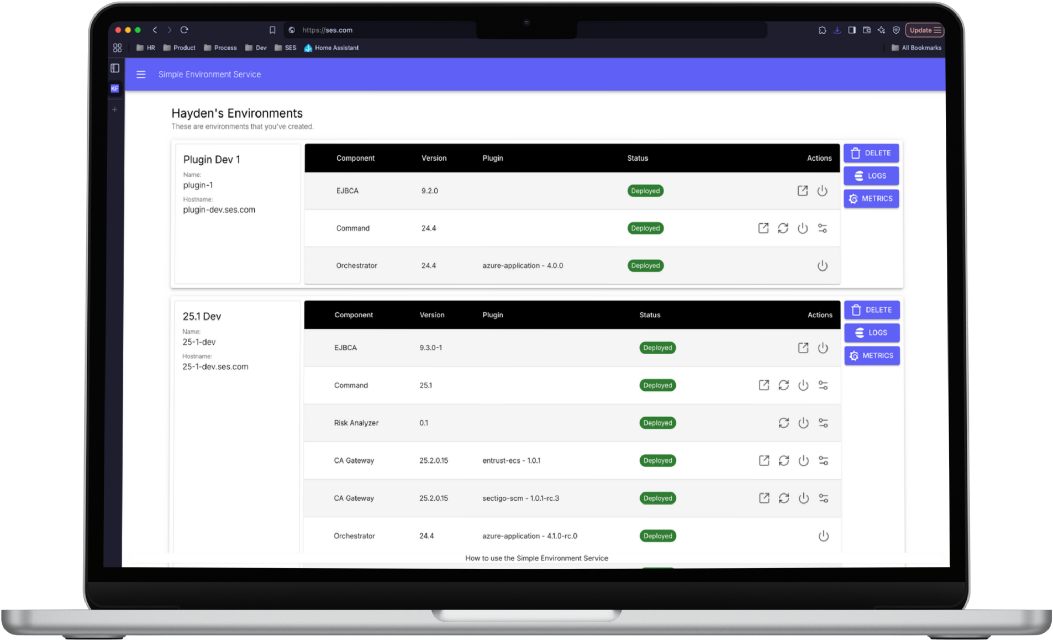Open the Home Assistant bookmark
The image size is (1053, 641).
(332, 48)
